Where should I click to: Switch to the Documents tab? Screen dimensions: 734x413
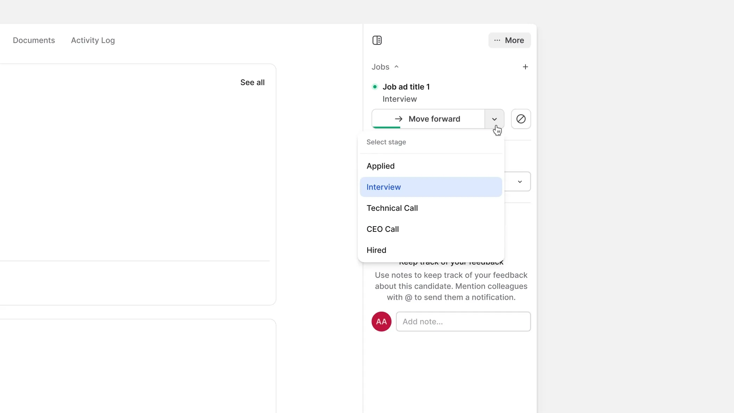pyautogui.click(x=34, y=40)
